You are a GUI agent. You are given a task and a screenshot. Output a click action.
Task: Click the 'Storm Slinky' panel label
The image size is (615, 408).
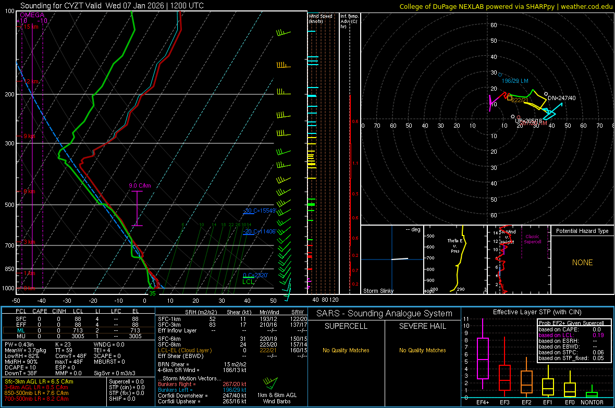point(378,291)
